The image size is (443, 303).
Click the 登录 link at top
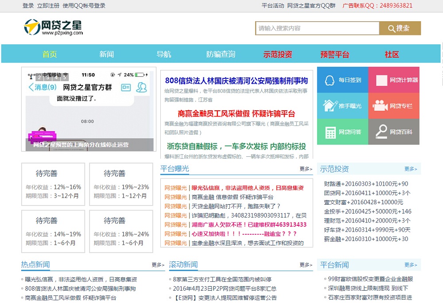[x=28, y=6]
